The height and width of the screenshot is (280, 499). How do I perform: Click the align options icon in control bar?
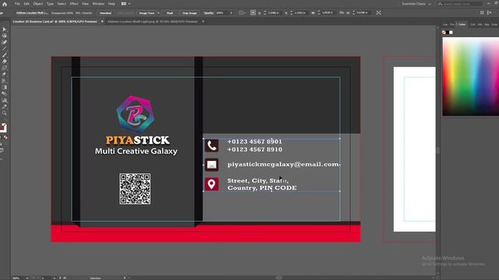242,12
